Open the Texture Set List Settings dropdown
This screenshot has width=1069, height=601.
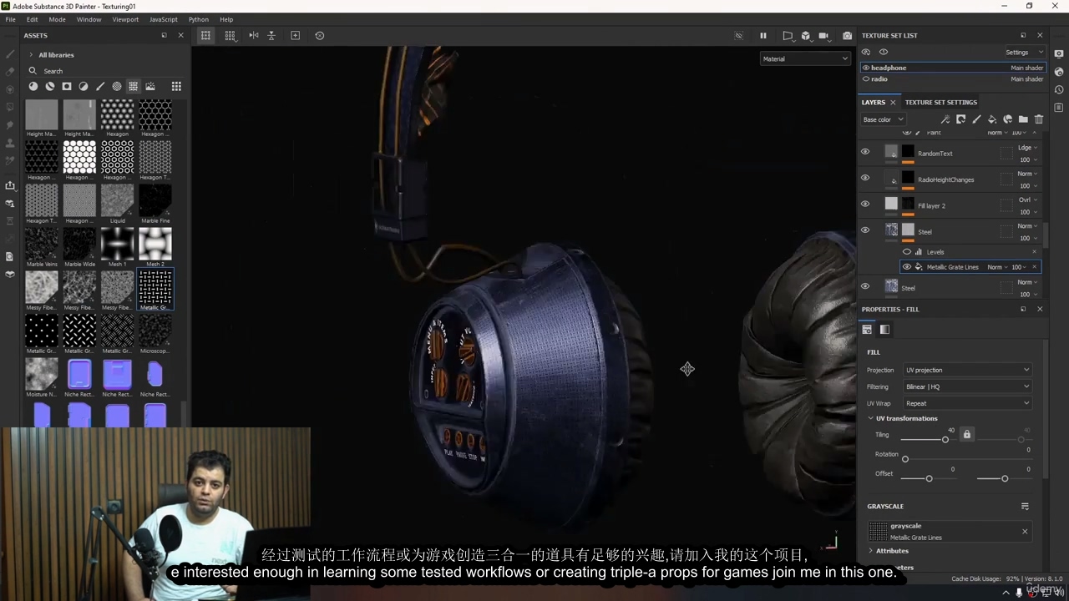1024,52
